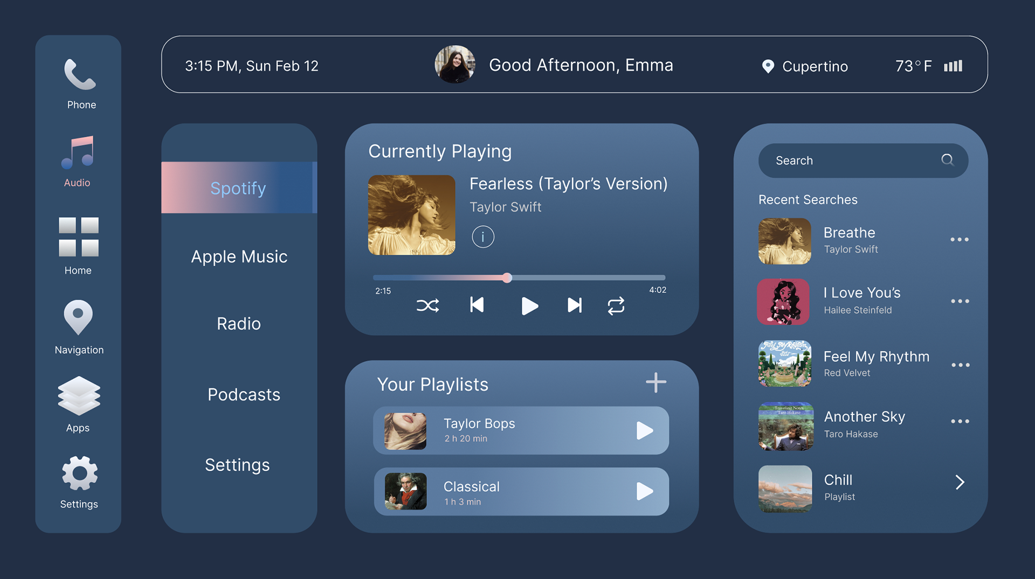Image resolution: width=1035 pixels, height=579 pixels.
Task: Skip to previous track
Action: pyautogui.click(x=477, y=305)
